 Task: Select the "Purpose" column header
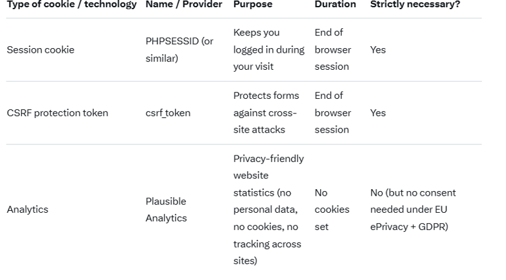(x=252, y=5)
